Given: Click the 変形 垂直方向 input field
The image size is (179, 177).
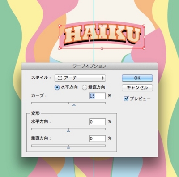Looking at the screenshot, I should click(x=98, y=138).
